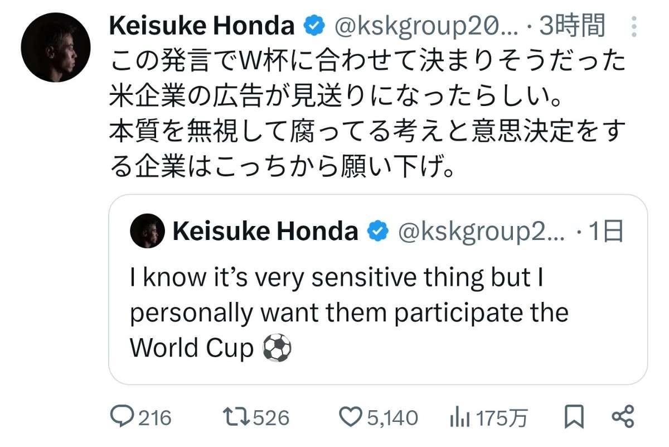Like the tweet with 5,140 likes
Screen dimensions: 669x447
pos(351,417)
